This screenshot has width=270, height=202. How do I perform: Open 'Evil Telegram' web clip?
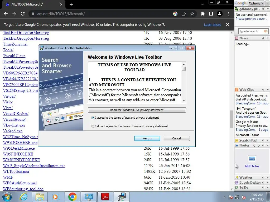(x=252, y=111)
